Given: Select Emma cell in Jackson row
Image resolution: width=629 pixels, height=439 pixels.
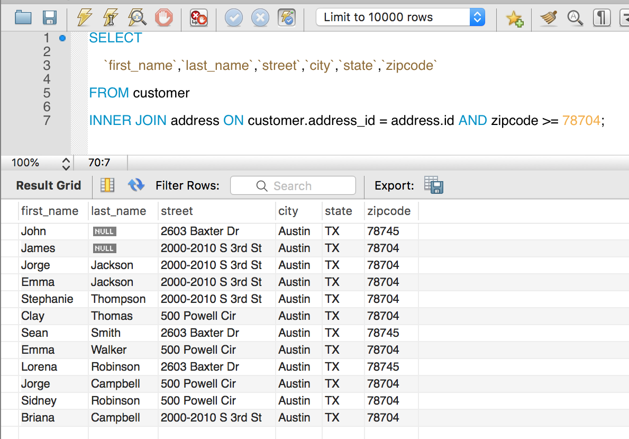Looking at the screenshot, I should coord(53,282).
